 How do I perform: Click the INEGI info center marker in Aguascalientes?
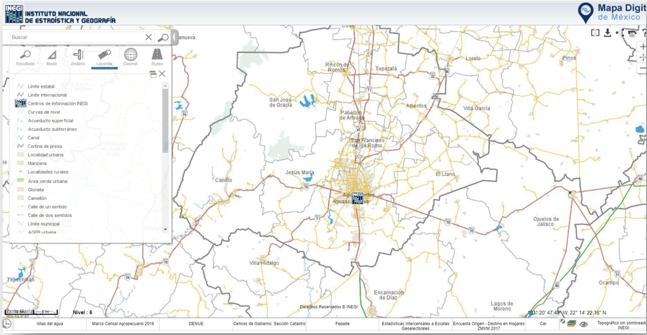click(x=358, y=198)
